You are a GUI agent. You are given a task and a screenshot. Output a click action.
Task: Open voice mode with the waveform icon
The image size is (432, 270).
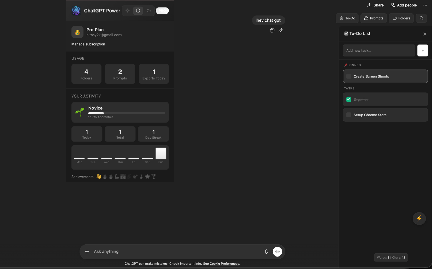(x=277, y=251)
